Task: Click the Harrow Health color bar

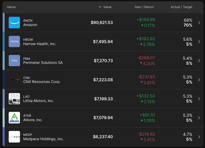Action: 4,42
